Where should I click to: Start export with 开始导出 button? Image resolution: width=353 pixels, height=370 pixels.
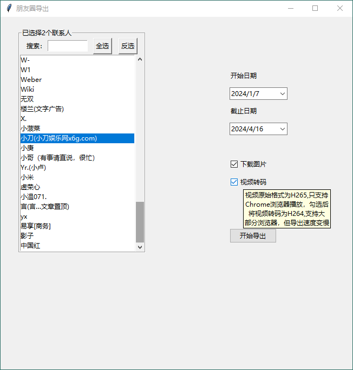253,236
